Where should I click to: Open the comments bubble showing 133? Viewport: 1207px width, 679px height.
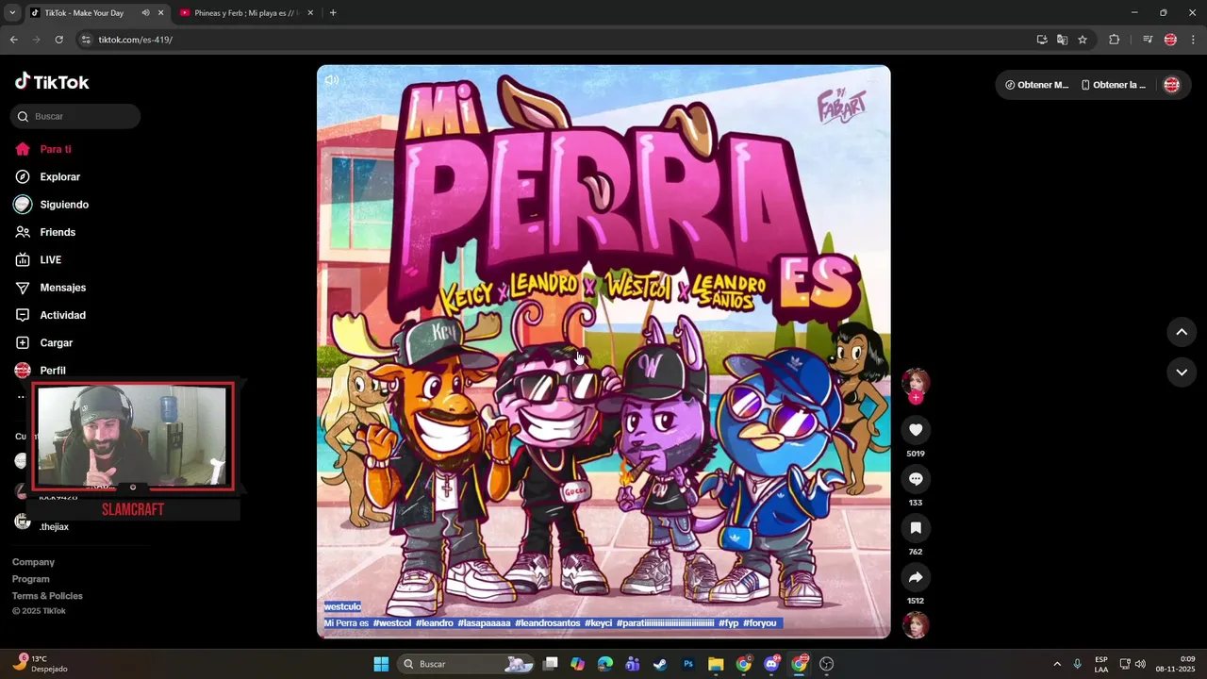(915, 479)
